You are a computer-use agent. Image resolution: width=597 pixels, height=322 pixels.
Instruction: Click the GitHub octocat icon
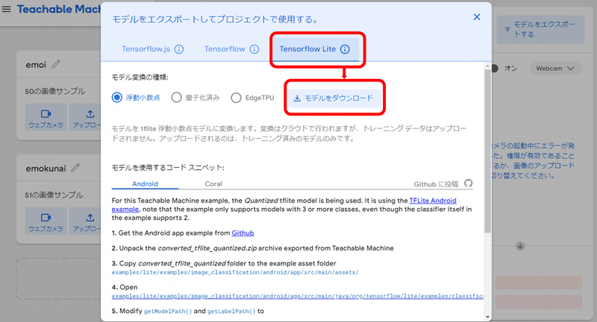pyautogui.click(x=469, y=183)
